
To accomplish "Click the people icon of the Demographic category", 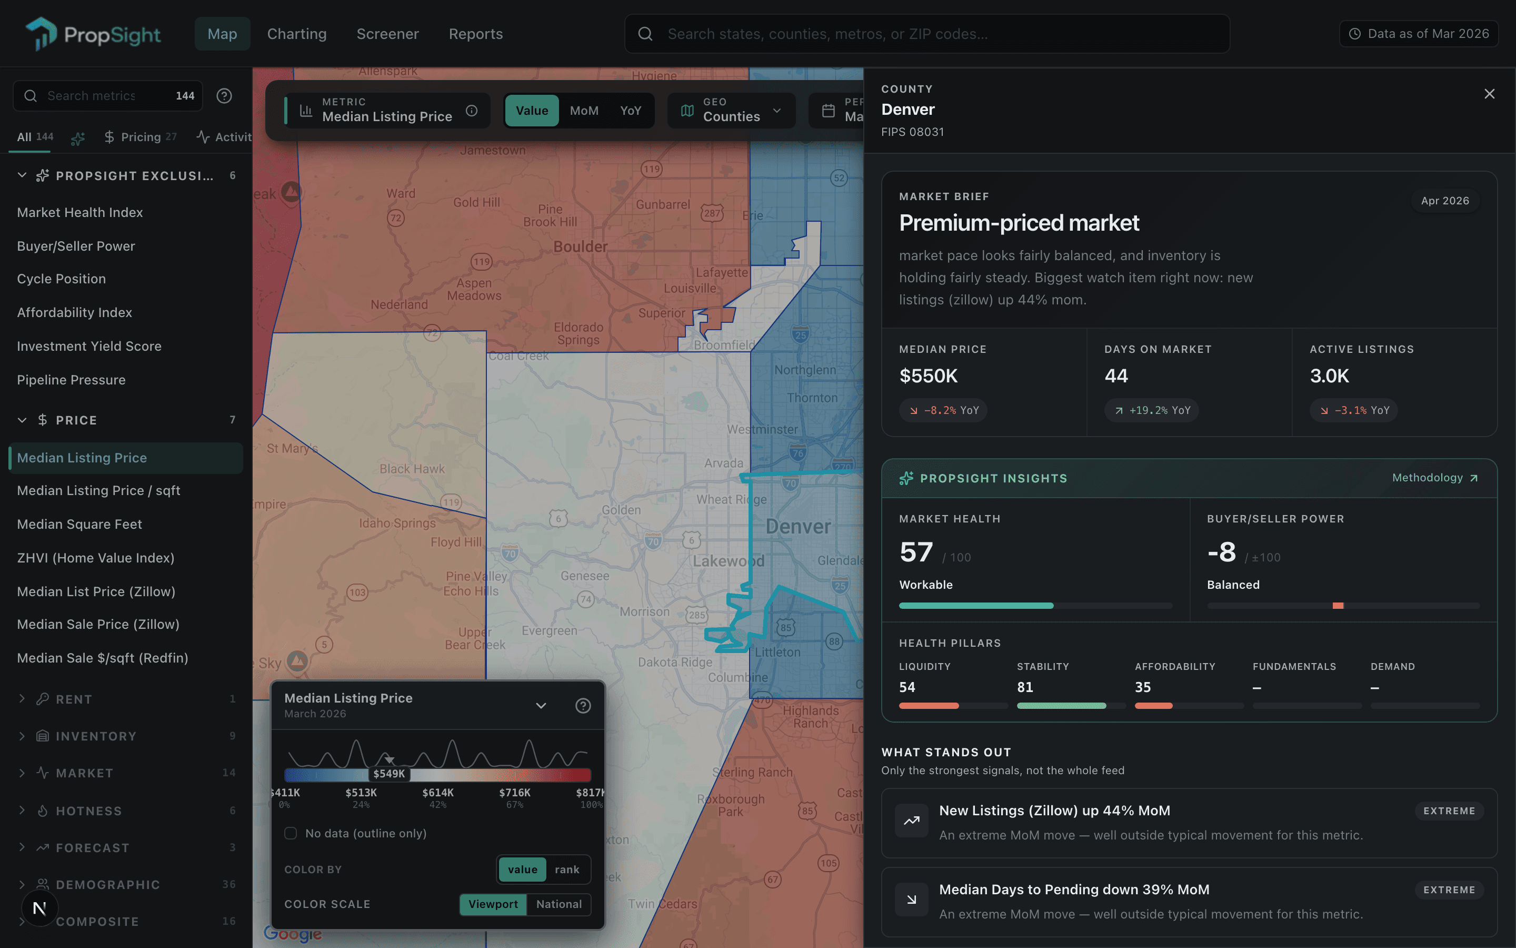I will (43, 884).
